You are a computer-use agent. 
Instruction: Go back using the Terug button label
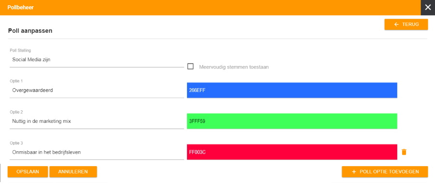click(410, 24)
